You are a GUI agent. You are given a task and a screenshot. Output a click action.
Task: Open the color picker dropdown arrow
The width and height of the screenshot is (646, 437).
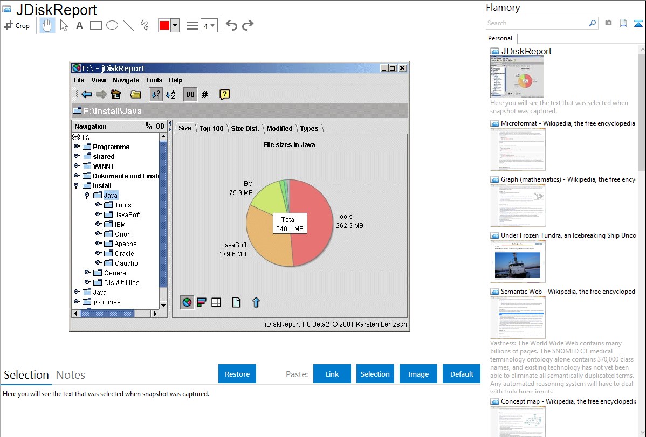click(175, 25)
